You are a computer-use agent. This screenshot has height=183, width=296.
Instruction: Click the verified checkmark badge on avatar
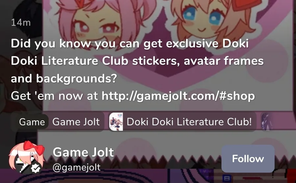click(x=36, y=168)
